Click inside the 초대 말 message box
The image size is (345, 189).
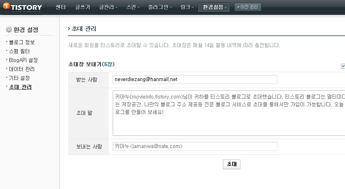pos(229,113)
